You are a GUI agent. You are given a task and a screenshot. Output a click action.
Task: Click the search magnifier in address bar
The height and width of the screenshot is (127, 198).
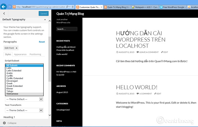67,7
